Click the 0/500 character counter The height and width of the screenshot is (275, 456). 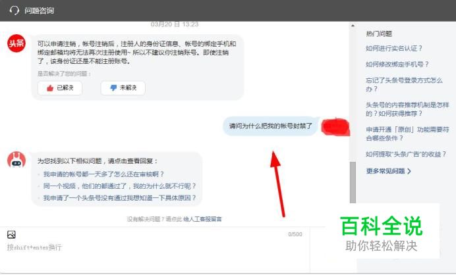click(295, 234)
